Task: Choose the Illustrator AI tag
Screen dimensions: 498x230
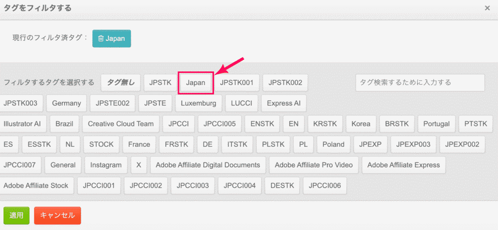Action: 25,124
